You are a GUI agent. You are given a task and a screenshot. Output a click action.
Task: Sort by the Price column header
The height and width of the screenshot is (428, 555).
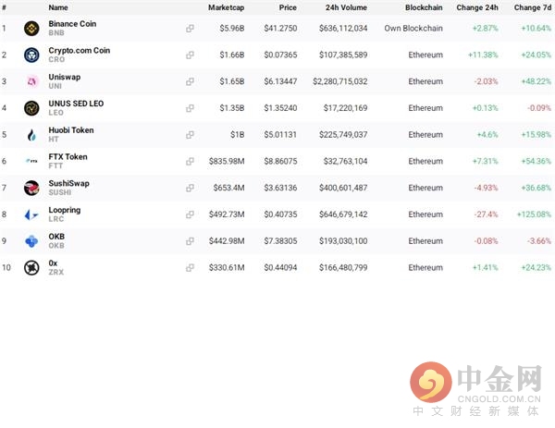tap(288, 7)
